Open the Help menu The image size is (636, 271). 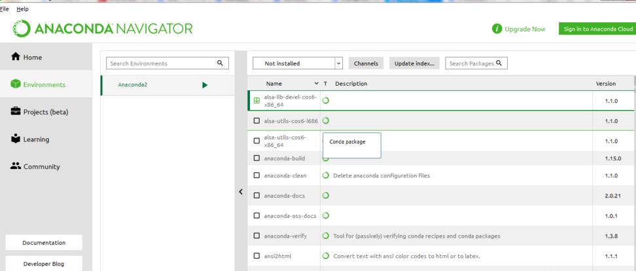(x=22, y=9)
